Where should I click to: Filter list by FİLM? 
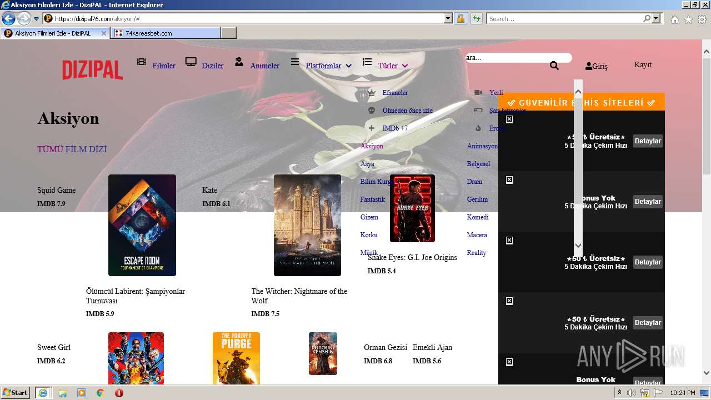76,149
